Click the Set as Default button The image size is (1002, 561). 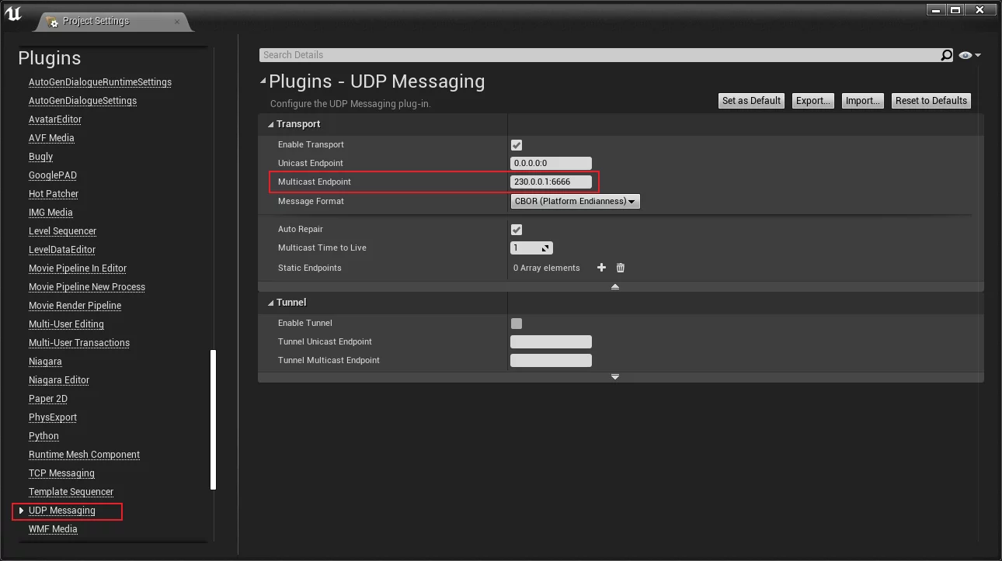tap(751, 101)
